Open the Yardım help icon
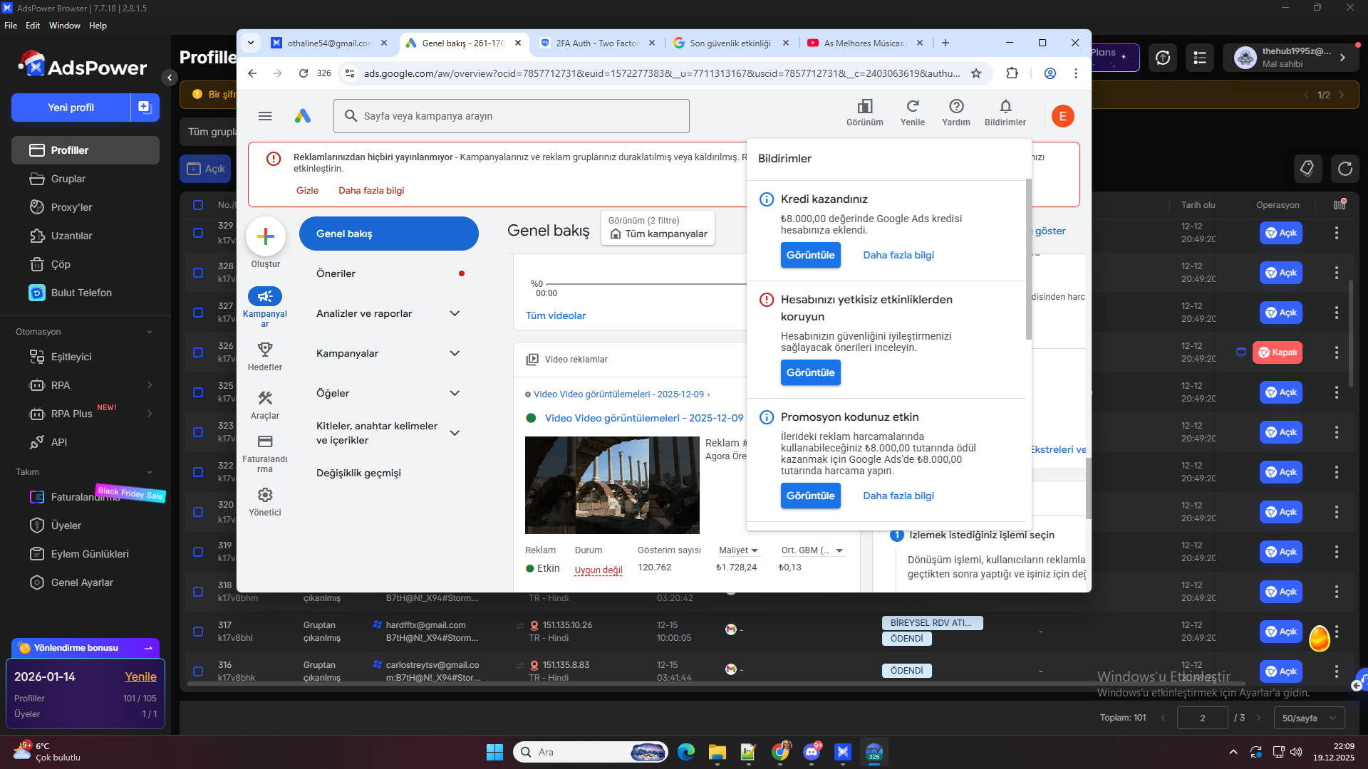The height and width of the screenshot is (769, 1368). click(x=956, y=113)
